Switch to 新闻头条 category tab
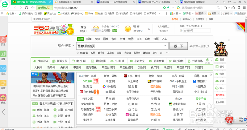Screen dimensions: 247x130 (x=60, y=61)
